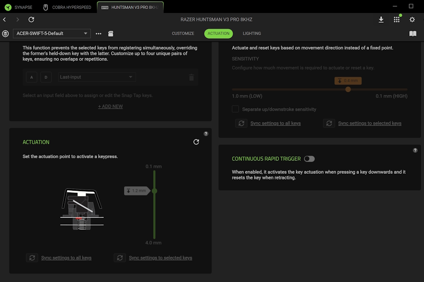The width and height of the screenshot is (424, 282).
Task: Open the profile more options ellipsis
Action: tap(99, 33)
